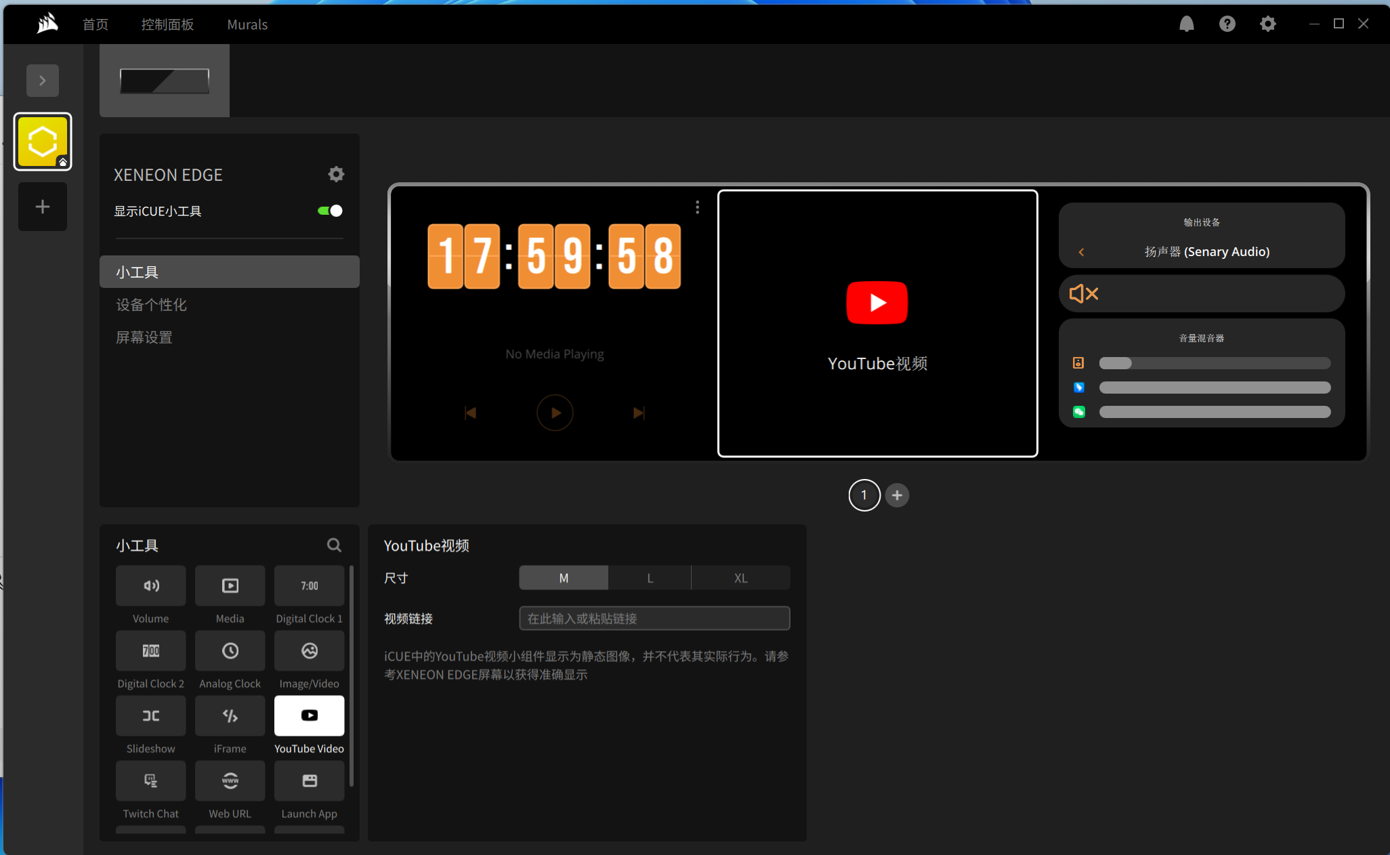Screen dimensions: 1390x855
Task: Open notifications bell icon
Action: point(1186,24)
